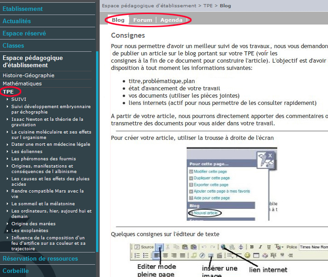Screen dimensions: 328x277
Task: Open the text color dropdown icon
Action: coord(279,247)
